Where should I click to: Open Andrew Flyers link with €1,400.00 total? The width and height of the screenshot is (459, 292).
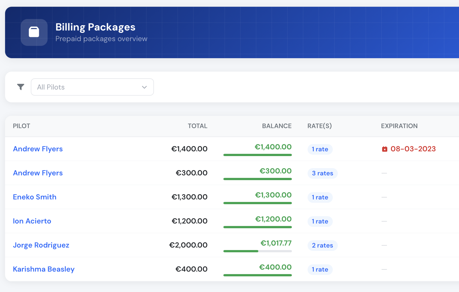pyautogui.click(x=38, y=149)
